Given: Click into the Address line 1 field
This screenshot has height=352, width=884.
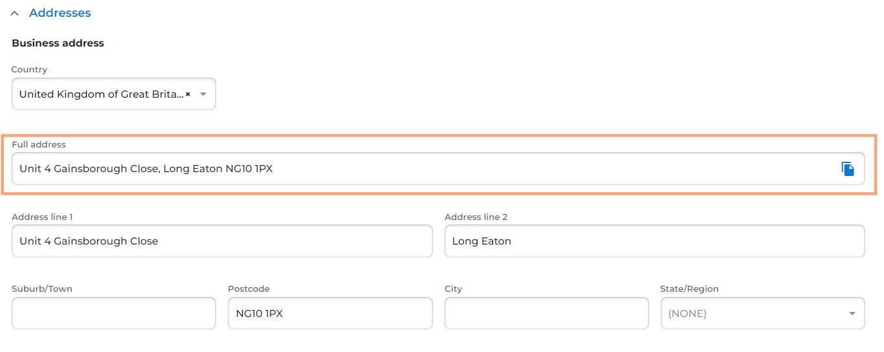Looking at the screenshot, I should point(222,241).
